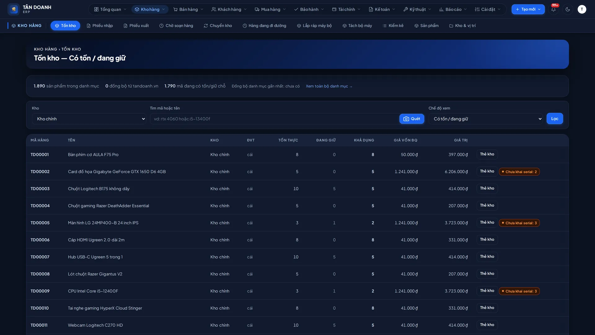Open the Bảo hành menu
Viewport: 595px width, 335px height.
(309, 9)
